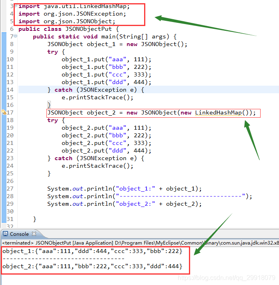Image resolution: width=279 pixels, height=285 pixels.
Task: Click object_1.put("bbb", 222) line
Action: tap(106, 67)
